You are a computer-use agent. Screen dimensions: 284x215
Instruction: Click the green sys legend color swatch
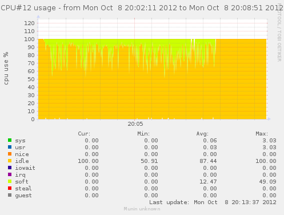click(10, 140)
